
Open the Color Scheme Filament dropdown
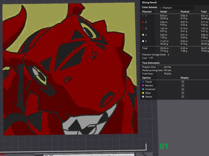pyautogui.click(x=176, y=8)
